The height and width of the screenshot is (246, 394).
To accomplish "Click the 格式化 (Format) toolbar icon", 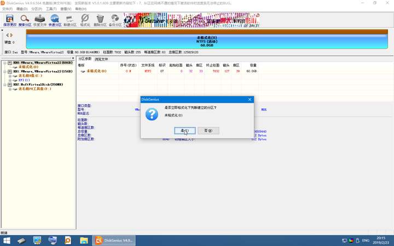I will tap(85, 21).
